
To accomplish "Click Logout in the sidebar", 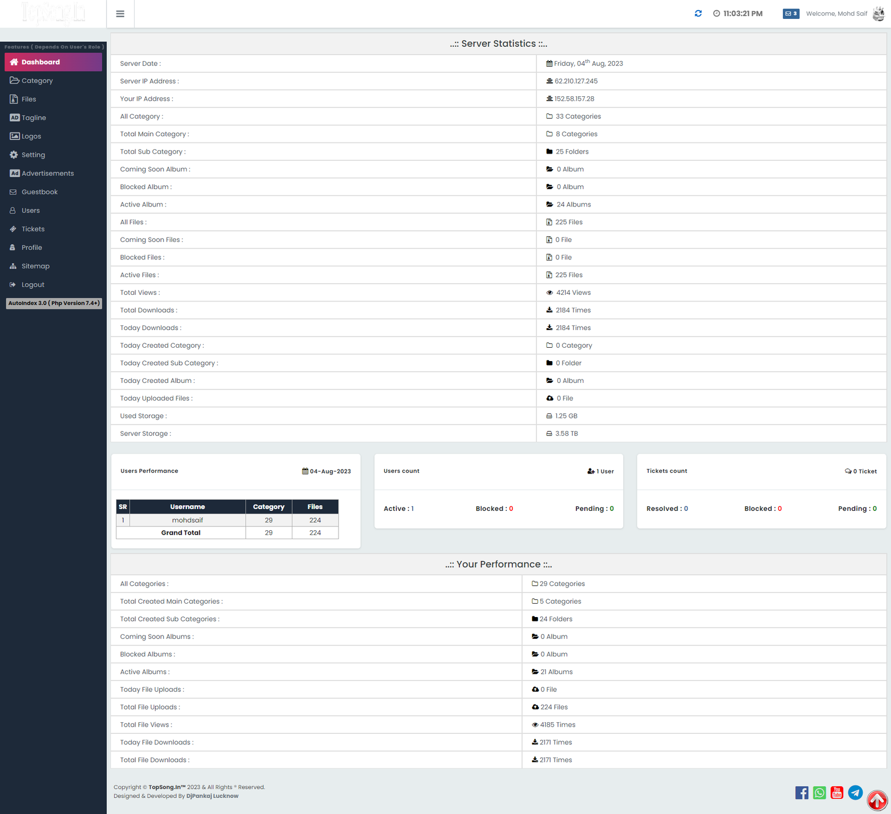I will (x=32, y=285).
